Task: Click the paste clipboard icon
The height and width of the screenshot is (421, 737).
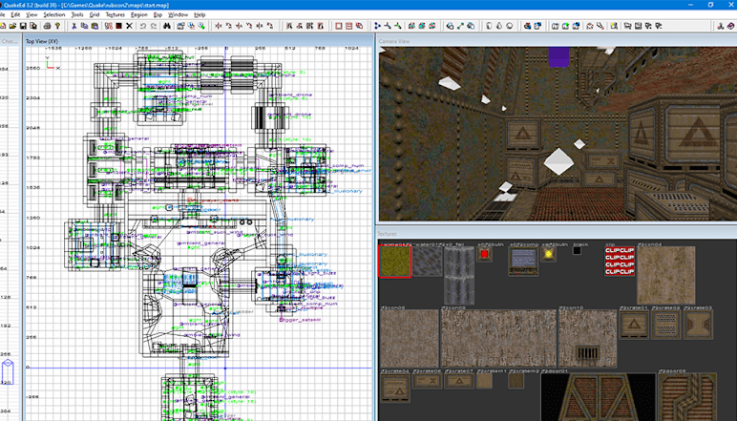Action: coord(95,26)
